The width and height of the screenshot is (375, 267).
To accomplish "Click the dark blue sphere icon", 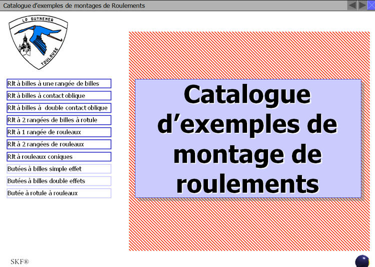I will pyautogui.click(x=362, y=261).
